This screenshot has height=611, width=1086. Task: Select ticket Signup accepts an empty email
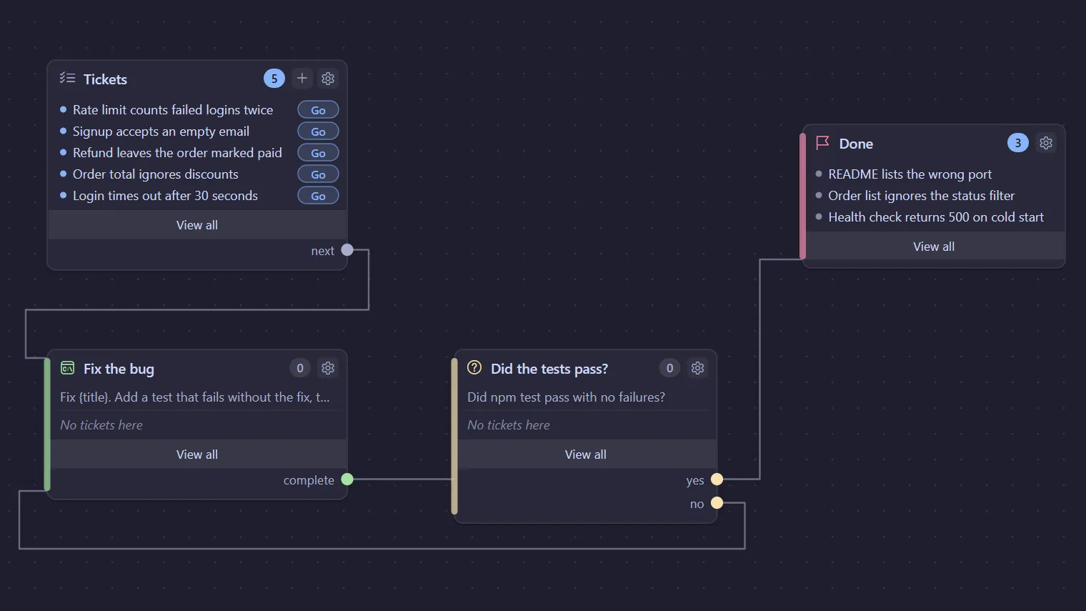[x=161, y=131]
